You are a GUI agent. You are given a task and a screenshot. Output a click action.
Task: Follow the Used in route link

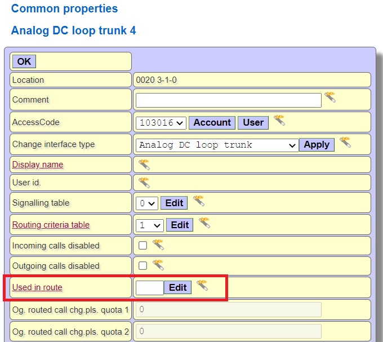[x=37, y=287]
